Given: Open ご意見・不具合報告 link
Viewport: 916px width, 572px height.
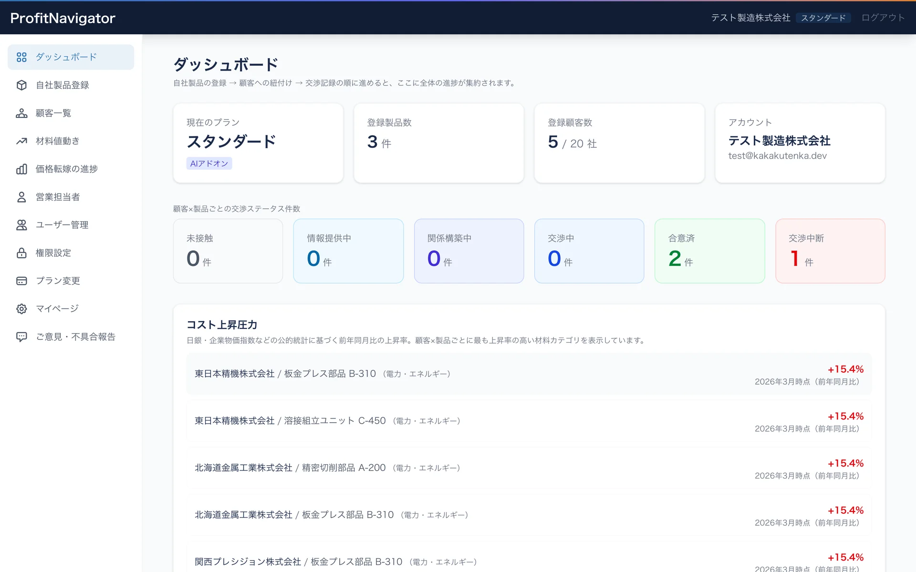Looking at the screenshot, I should [x=71, y=337].
